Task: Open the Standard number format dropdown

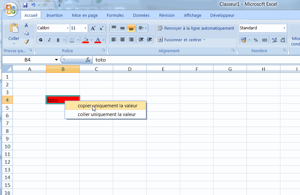Action: tap(284, 28)
